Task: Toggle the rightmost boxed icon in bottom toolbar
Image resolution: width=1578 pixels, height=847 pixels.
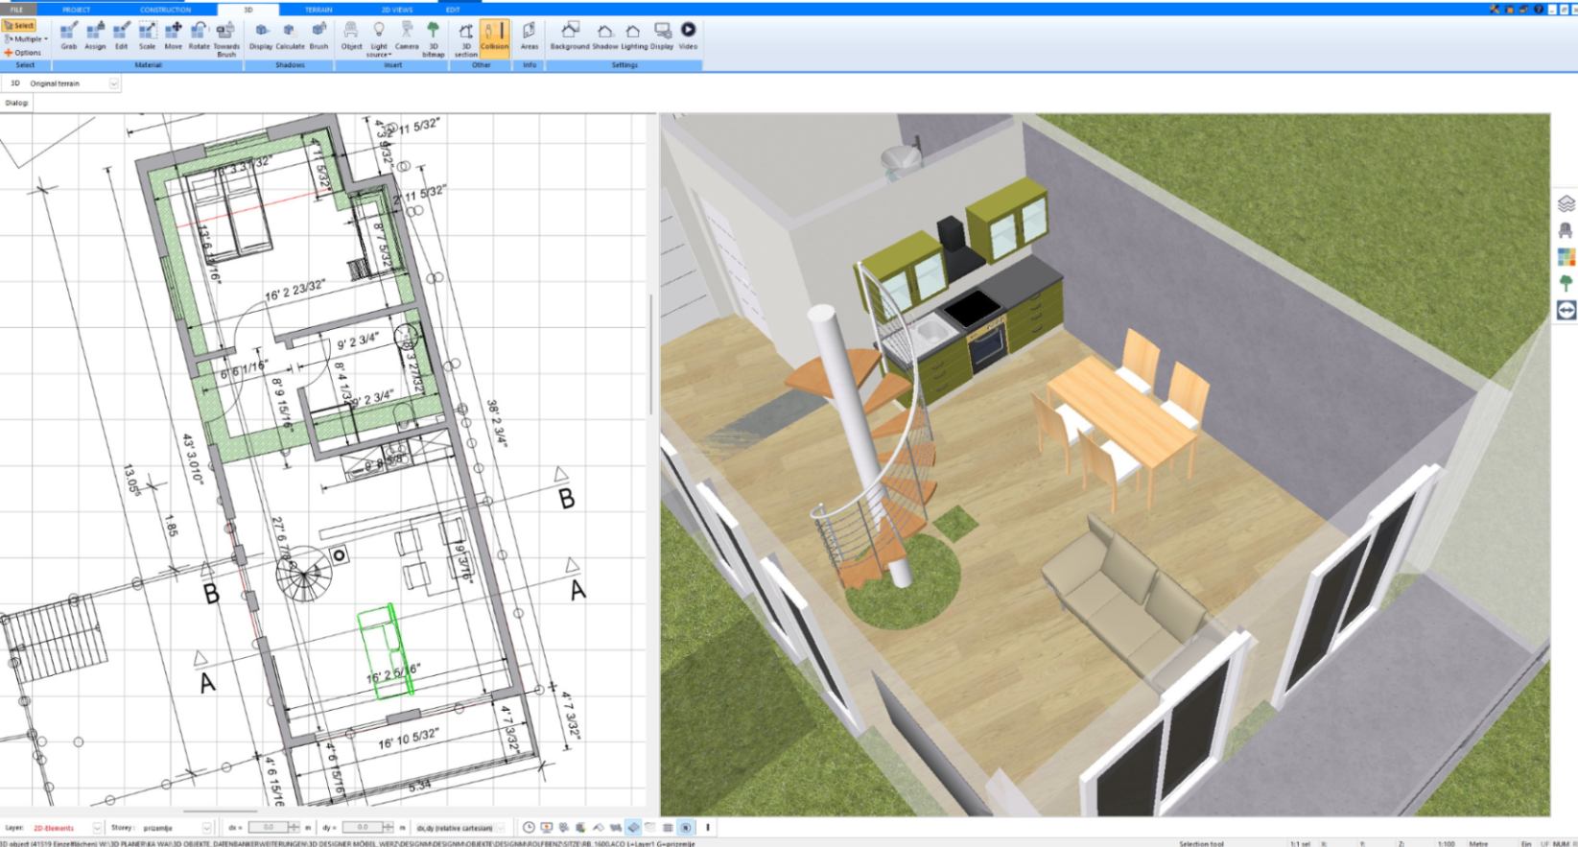Action: click(x=686, y=827)
